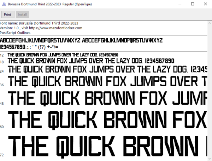Click the size 18 label

[2, 62]
